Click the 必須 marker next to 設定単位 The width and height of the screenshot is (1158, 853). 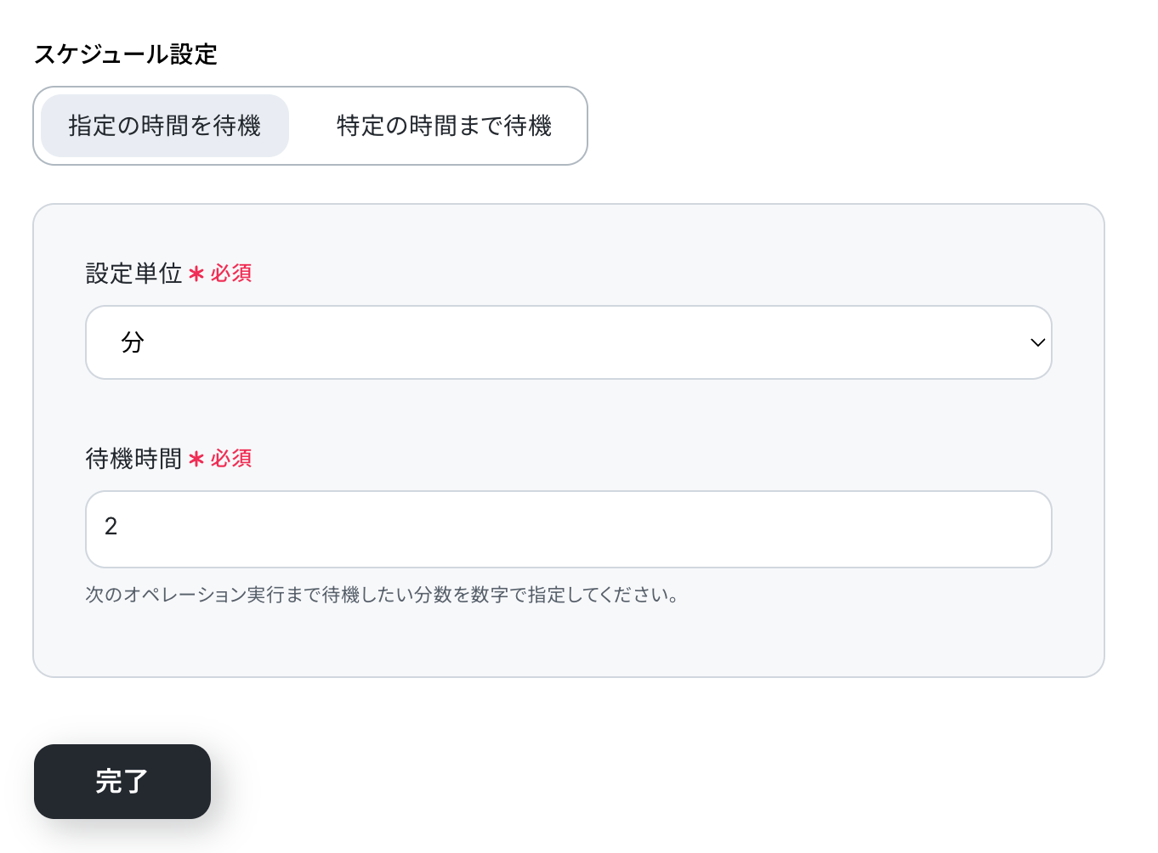pyautogui.click(x=231, y=274)
